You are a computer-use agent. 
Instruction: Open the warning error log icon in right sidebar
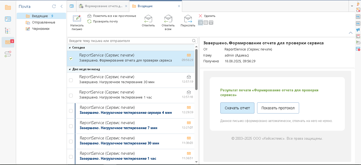coord(358,10)
